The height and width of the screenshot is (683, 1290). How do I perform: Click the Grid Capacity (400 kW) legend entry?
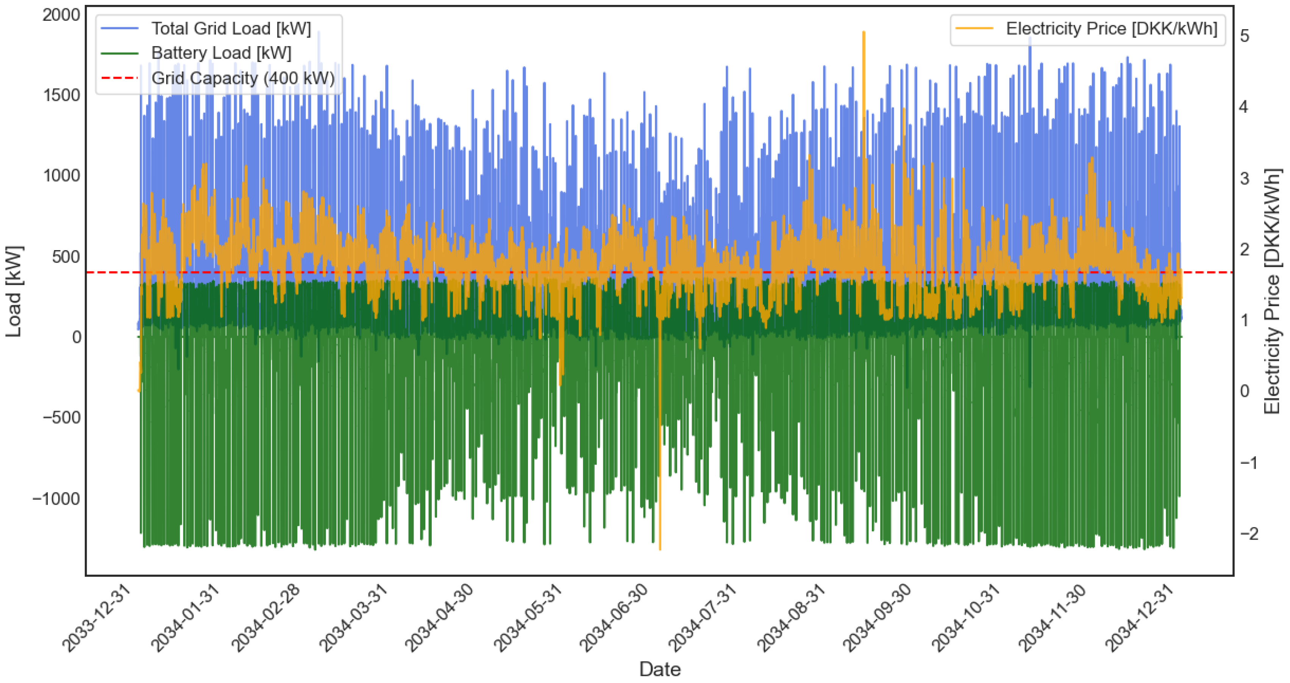pos(243,78)
